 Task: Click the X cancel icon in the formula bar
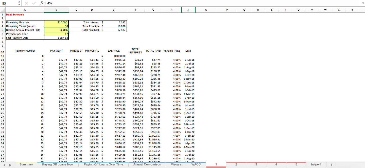[26, 3]
